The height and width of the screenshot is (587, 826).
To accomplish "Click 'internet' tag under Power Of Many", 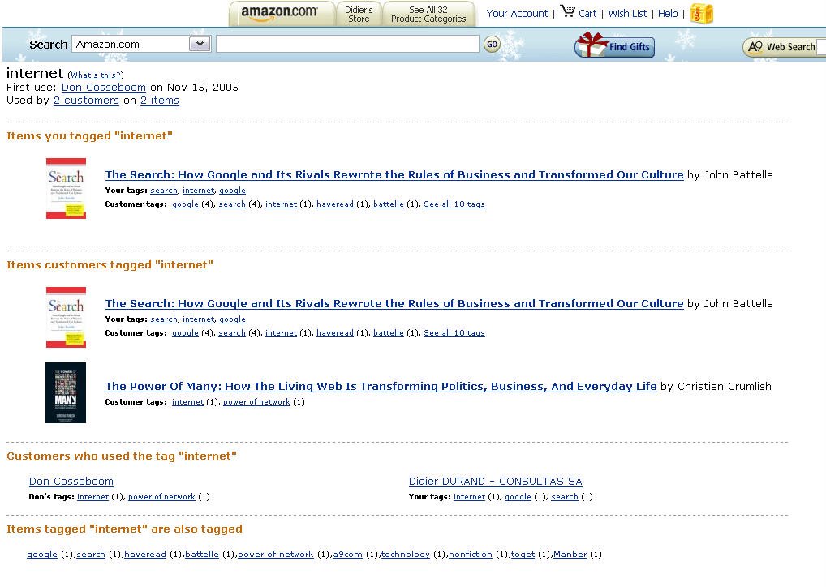I will pyautogui.click(x=187, y=401).
